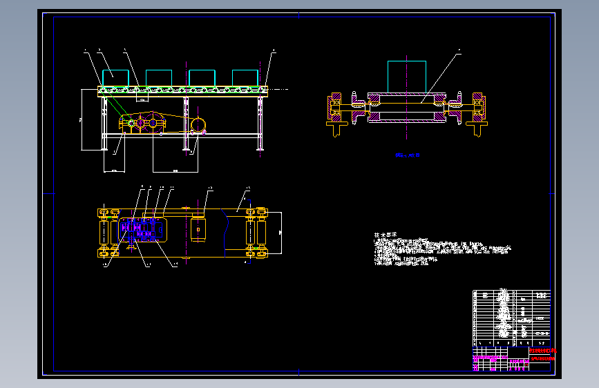This screenshot has height=388, width=599.
Task: Pick the rightmost cyan box on the side elevation conveyor
Action: click(x=245, y=78)
